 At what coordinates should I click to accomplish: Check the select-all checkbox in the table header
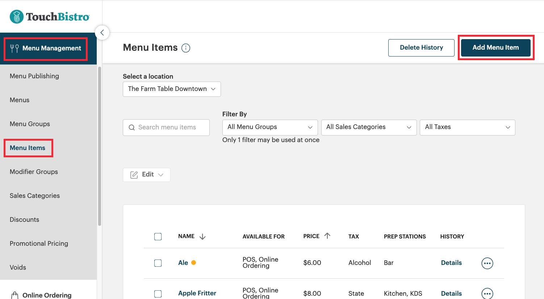[x=158, y=236]
